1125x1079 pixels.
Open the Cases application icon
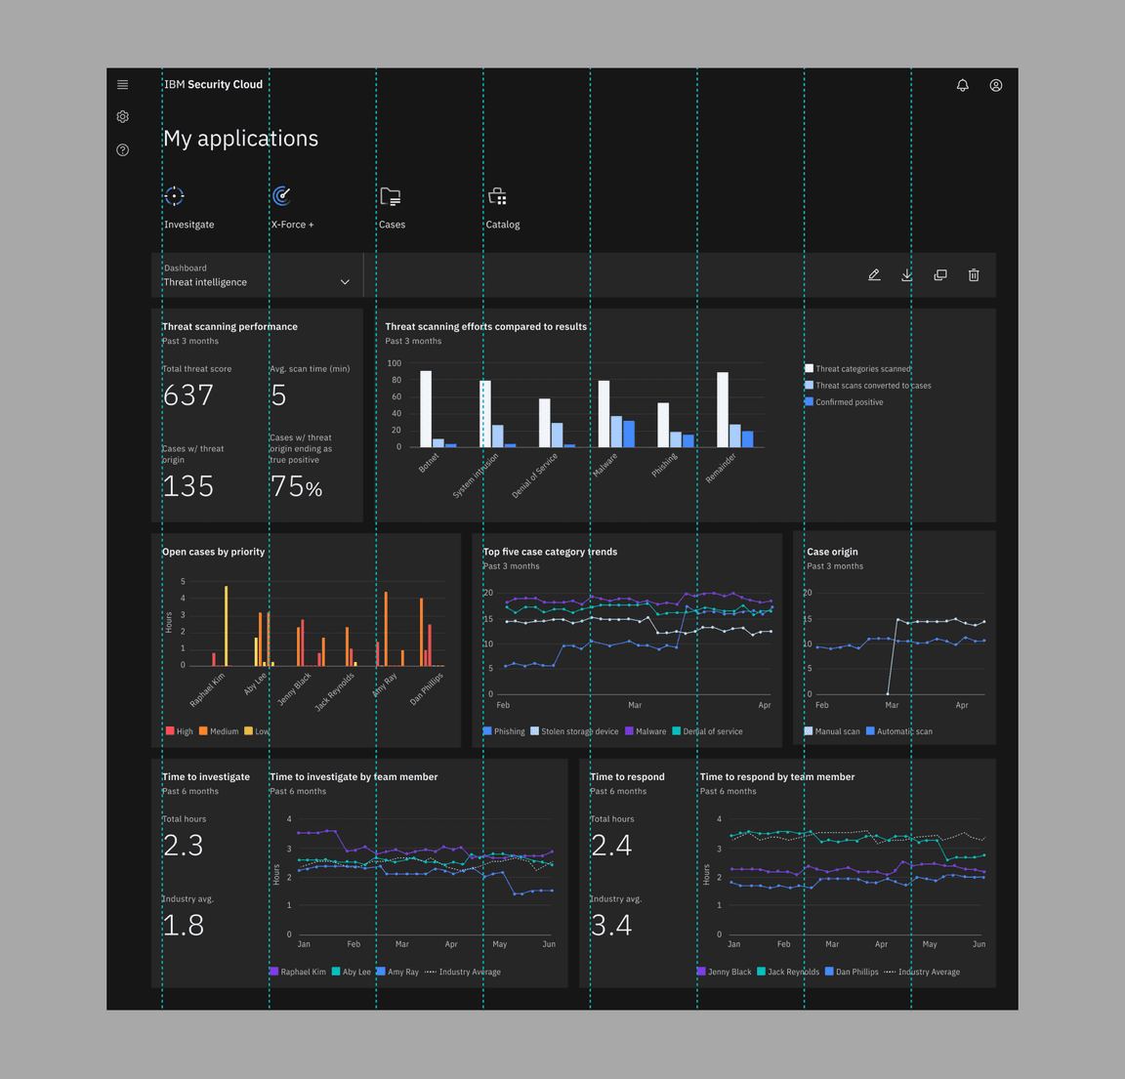click(x=391, y=196)
